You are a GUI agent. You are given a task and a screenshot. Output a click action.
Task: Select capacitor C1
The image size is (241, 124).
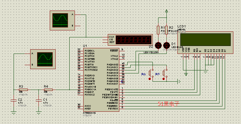pyautogui.click(x=38, y=101)
